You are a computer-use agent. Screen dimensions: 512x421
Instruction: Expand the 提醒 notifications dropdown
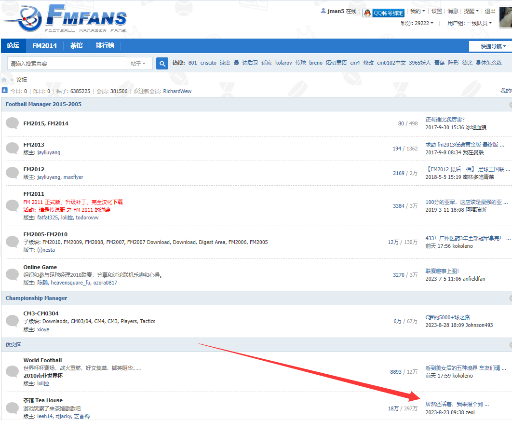point(471,11)
